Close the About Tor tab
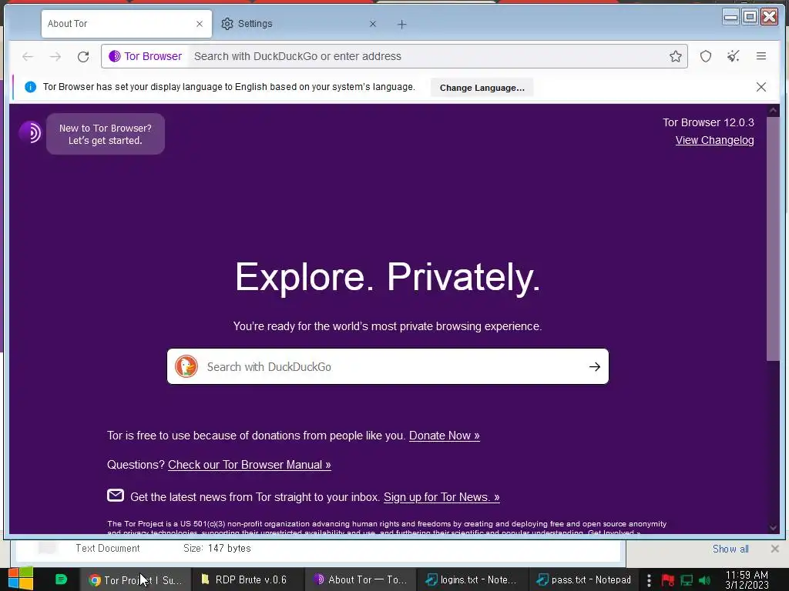Screen dimensions: 789x591 tap(200, 24)
